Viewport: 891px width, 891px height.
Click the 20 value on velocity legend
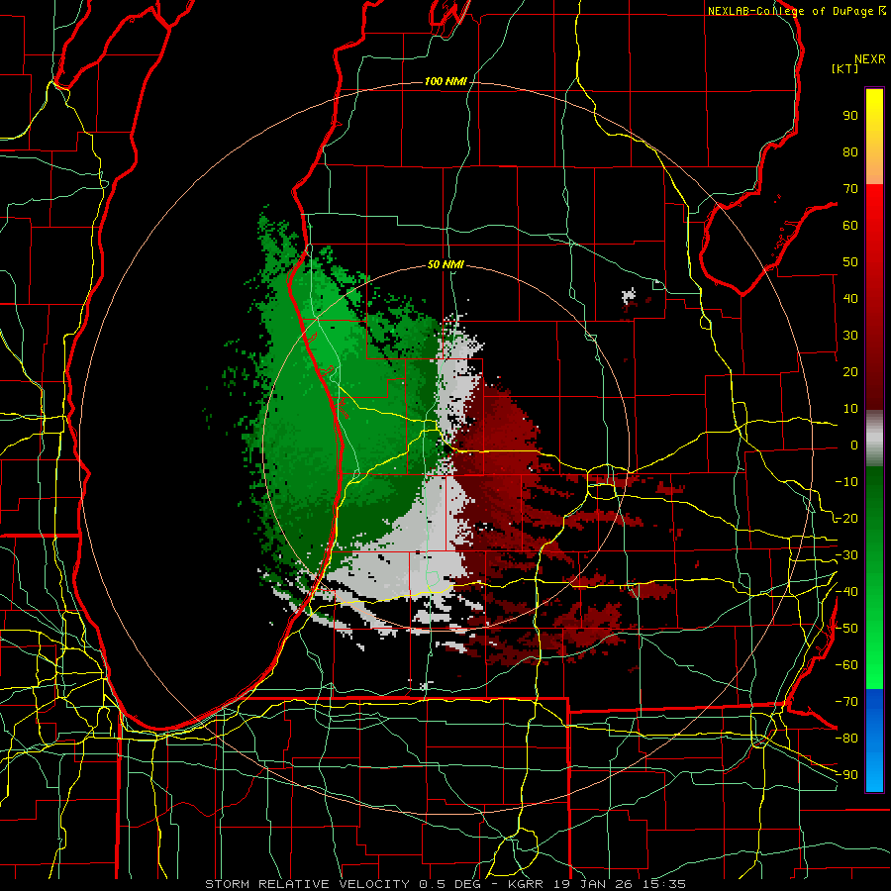pos(850,372)
